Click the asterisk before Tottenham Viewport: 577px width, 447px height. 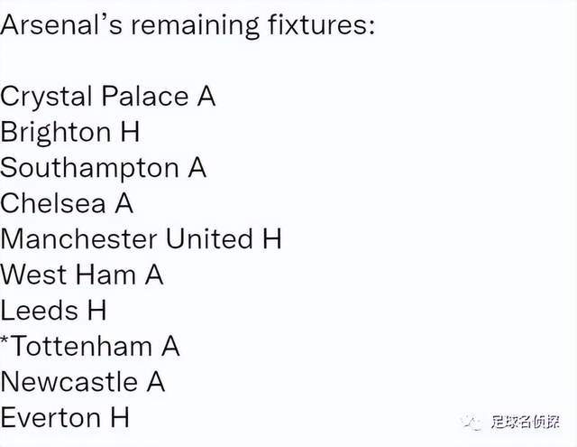[5, 339]
